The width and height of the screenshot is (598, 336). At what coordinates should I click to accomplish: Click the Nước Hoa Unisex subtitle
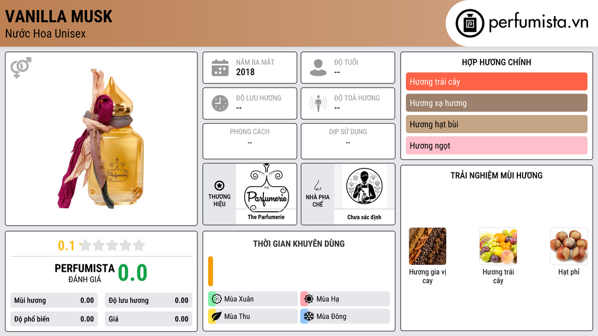(x=46, y=34)
